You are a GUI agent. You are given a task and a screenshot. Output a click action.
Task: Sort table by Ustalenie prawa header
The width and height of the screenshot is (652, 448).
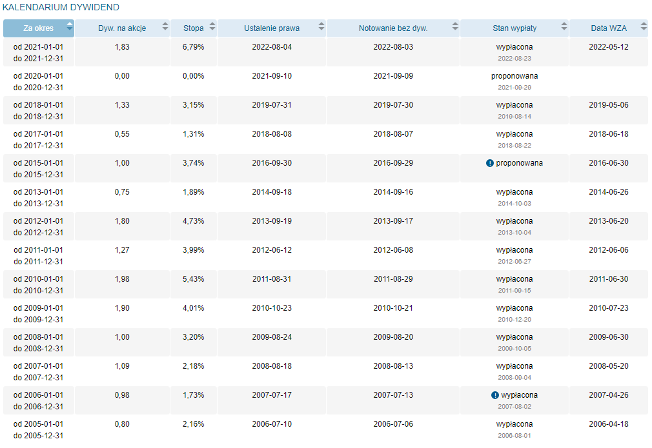pos(272,28)
